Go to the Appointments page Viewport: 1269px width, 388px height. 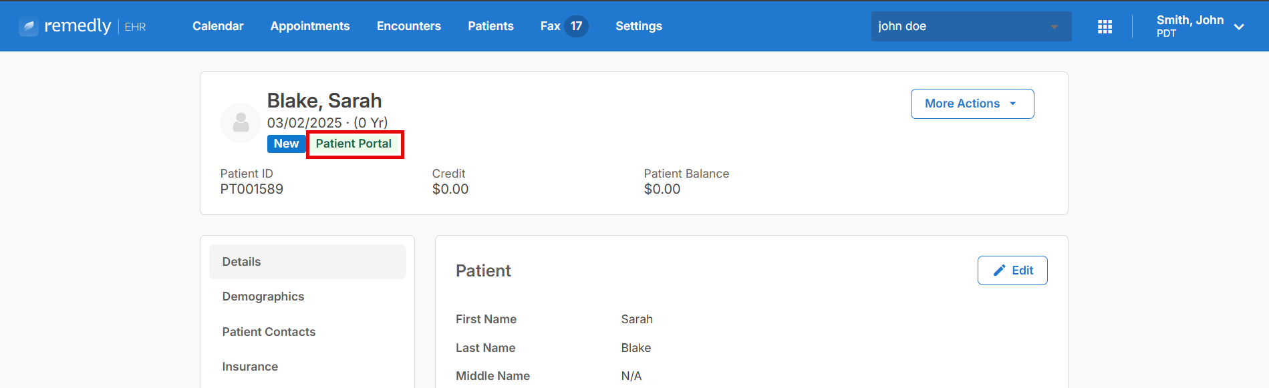[x=310, y=26]
